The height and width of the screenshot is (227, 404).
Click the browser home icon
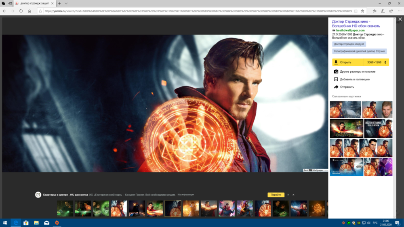coord(29,11)
